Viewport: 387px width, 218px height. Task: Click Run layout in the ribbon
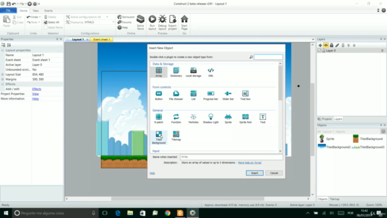tap(152, 22)
